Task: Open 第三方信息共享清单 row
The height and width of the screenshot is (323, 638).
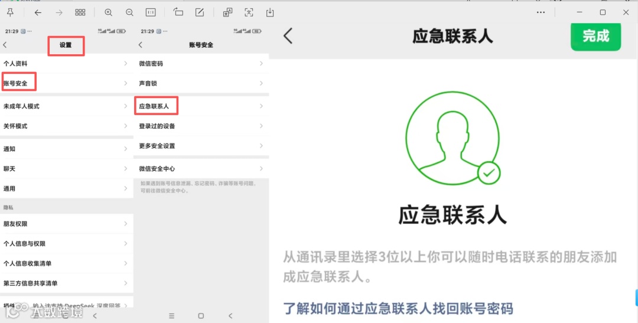Action: coord(67,283)
